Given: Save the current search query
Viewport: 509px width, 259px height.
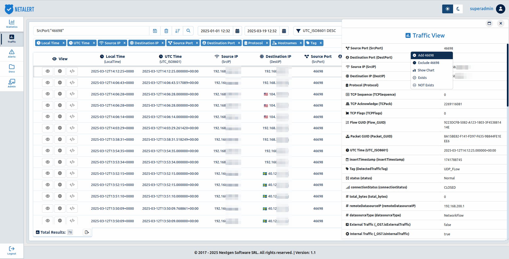Looking at the screenshot, I should [155, 31].
